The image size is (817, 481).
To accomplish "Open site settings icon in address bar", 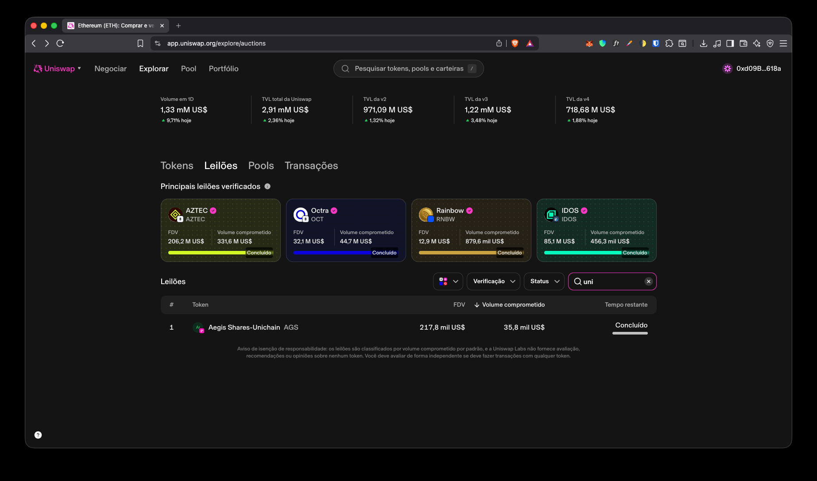I will [x=158, y=43].
